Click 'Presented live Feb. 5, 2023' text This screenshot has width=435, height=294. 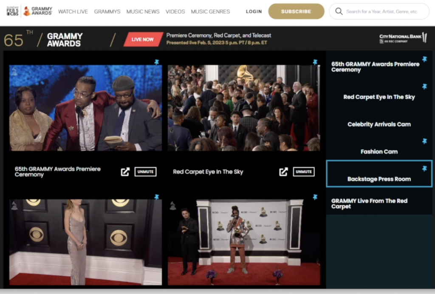[x=217, y=43]
